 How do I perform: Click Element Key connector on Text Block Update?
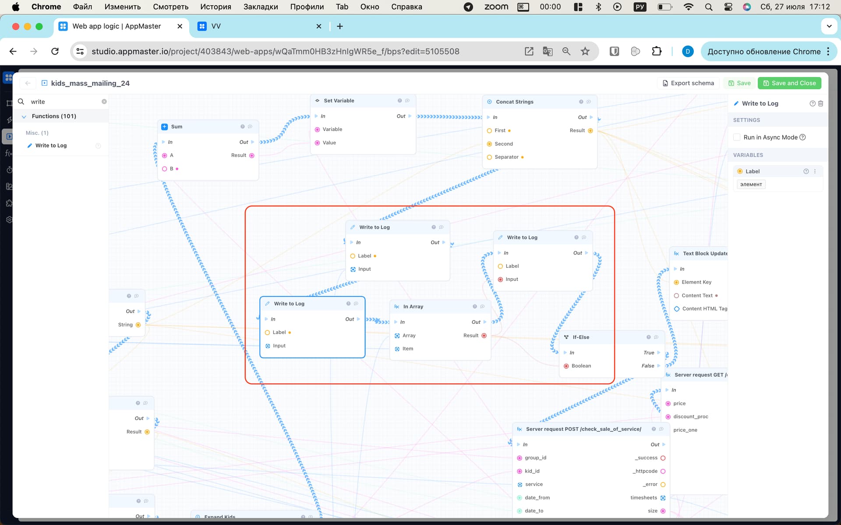676,283
